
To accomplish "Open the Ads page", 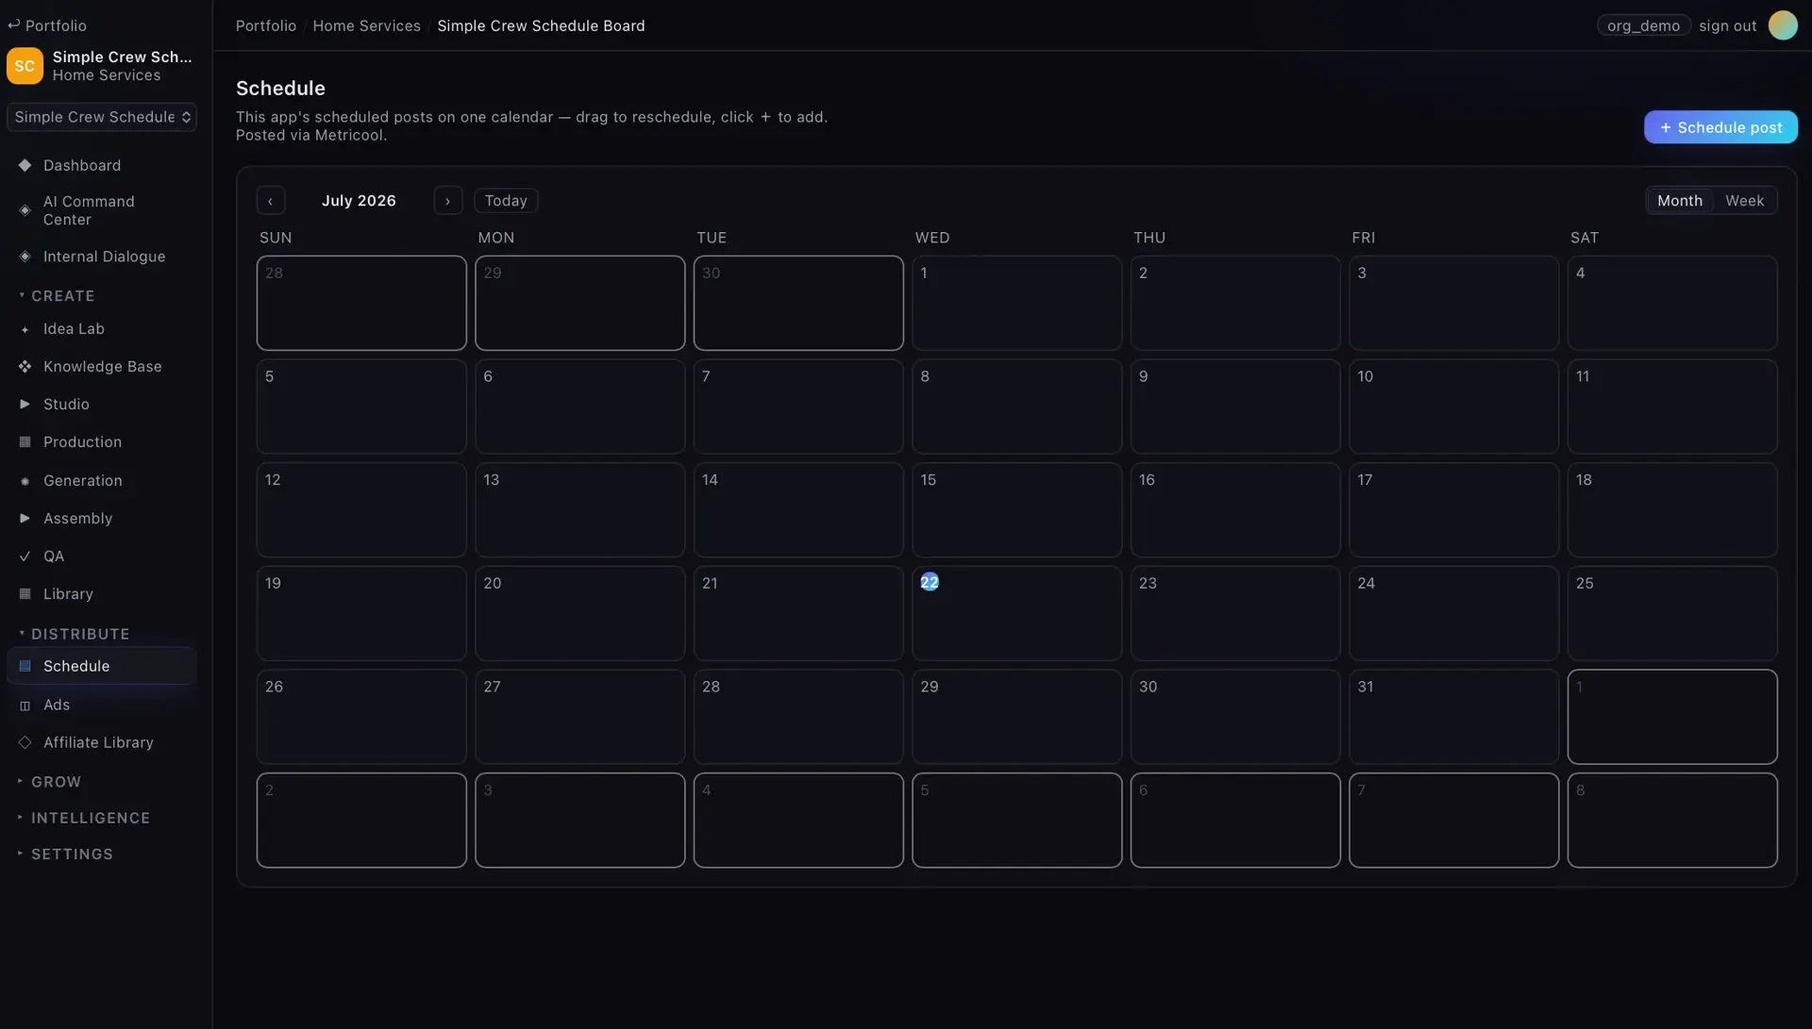I will tap(102, 705).
